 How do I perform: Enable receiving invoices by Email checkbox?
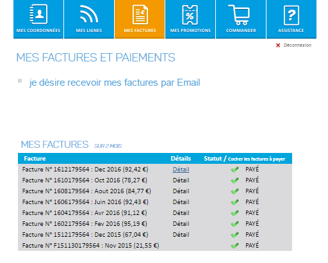click(x=20, y=81)
